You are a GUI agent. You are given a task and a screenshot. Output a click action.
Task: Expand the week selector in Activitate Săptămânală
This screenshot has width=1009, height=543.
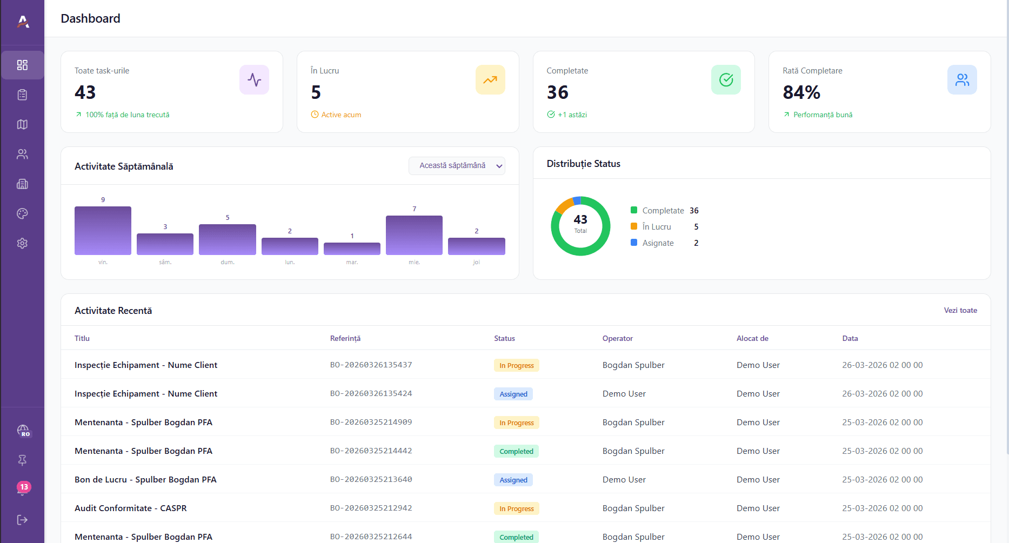click(499, 166)
